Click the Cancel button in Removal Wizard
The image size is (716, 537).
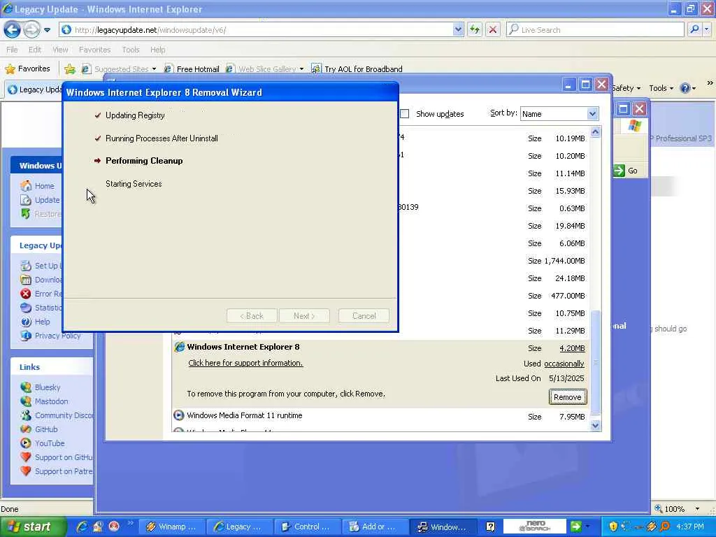[364, 315]
